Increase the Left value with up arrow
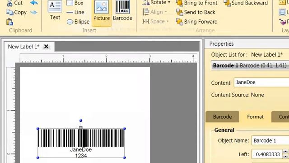 coord(285,152)
